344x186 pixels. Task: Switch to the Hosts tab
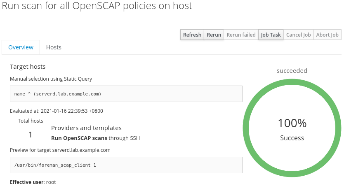54,47
